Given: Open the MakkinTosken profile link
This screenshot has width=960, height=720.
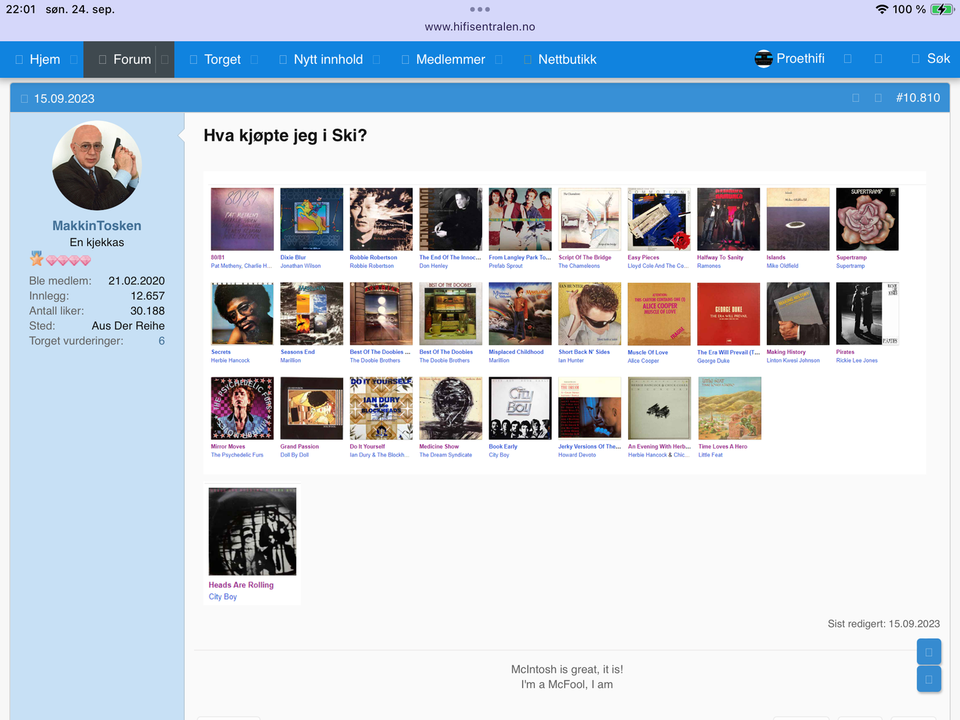Looking at the screenshot, I should pos(97,226).
